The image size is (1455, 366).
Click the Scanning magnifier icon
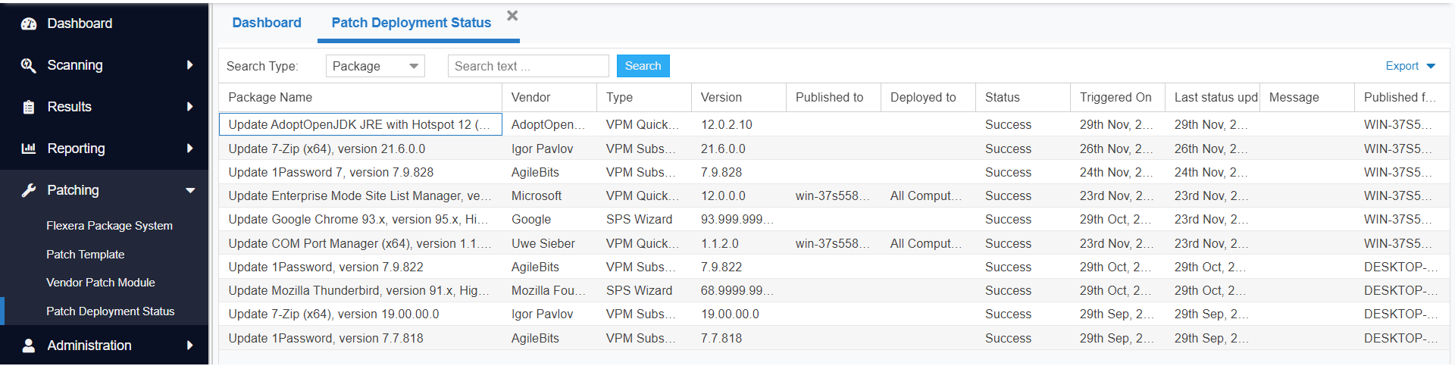pyautogui.click(x=29, y=65)
